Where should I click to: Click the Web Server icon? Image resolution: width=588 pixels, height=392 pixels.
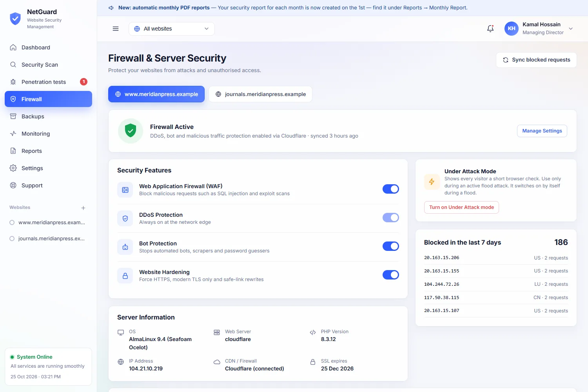pos(217,332)
